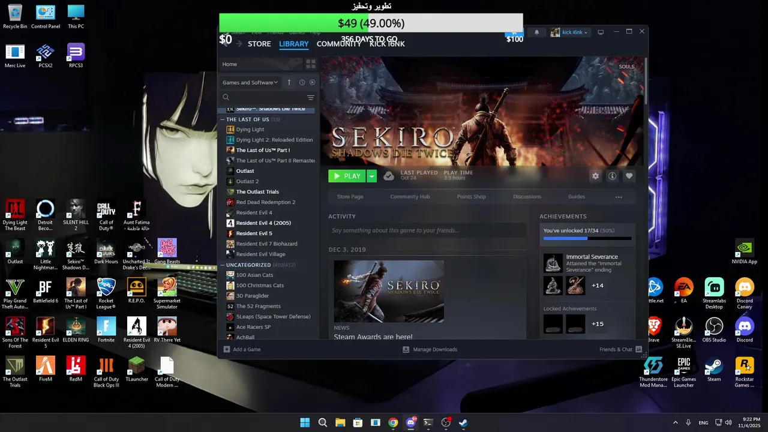Add Sekiro to favorites with heart icon
Screen dimensions: 768x432
(x=629, y=176)
